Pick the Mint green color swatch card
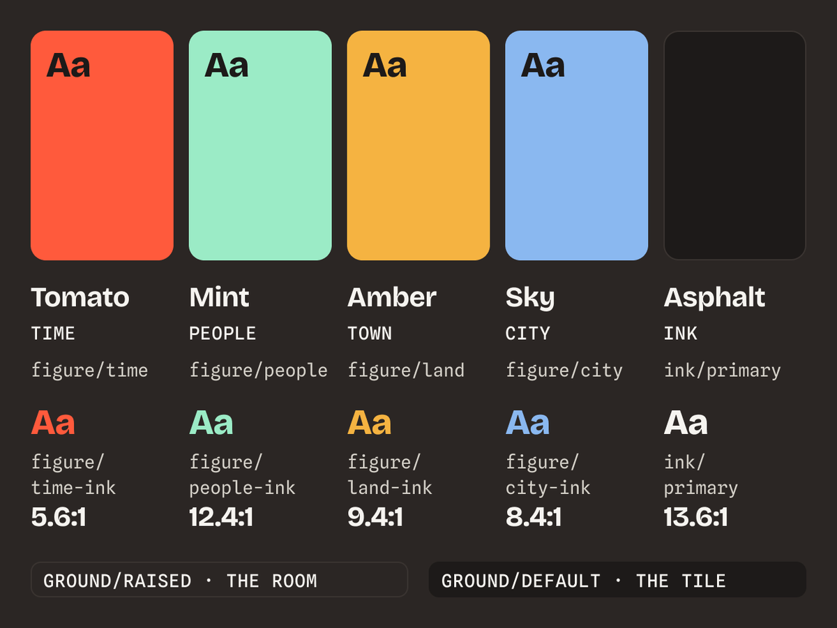 tap(260, 145)
